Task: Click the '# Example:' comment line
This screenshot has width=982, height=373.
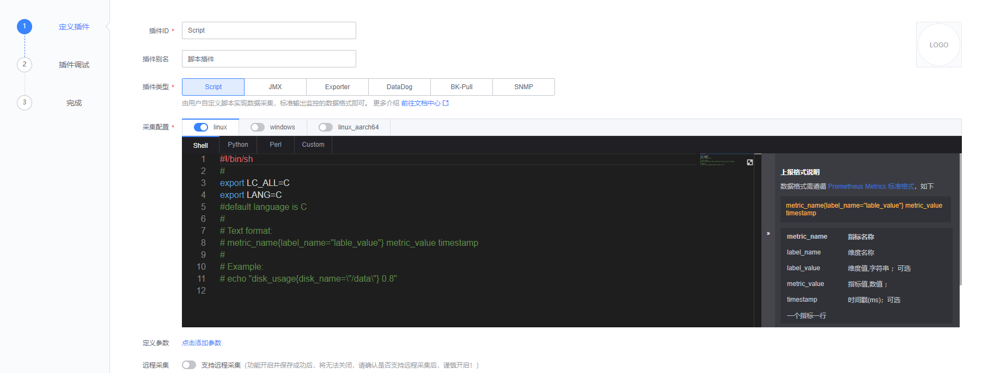Action: [x=241, y=266]
